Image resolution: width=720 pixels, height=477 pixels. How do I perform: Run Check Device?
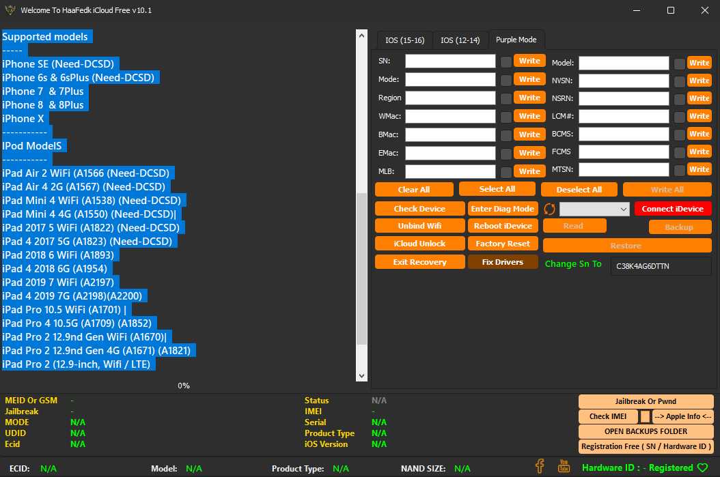[x=419, y=209]
